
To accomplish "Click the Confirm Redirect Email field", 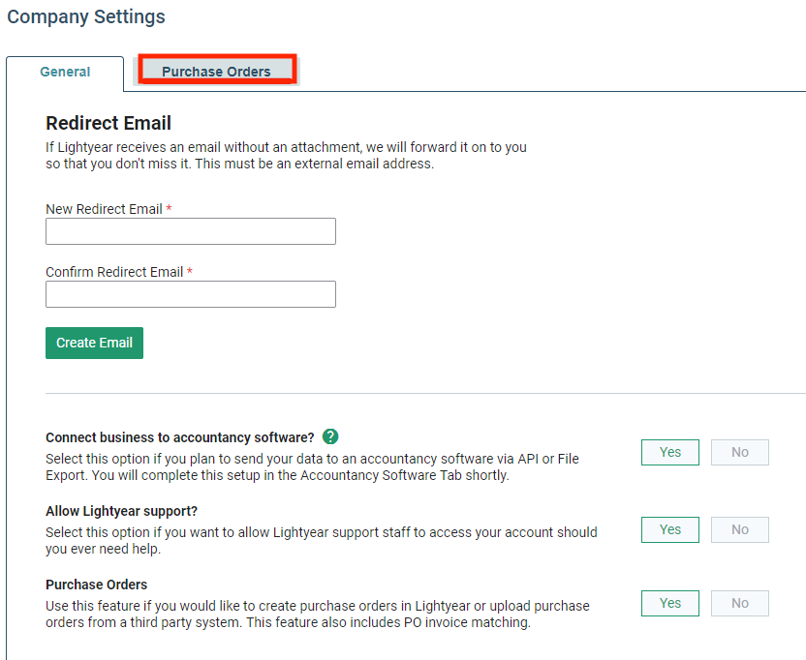I will pyautogui.click(x=191, y=294).
